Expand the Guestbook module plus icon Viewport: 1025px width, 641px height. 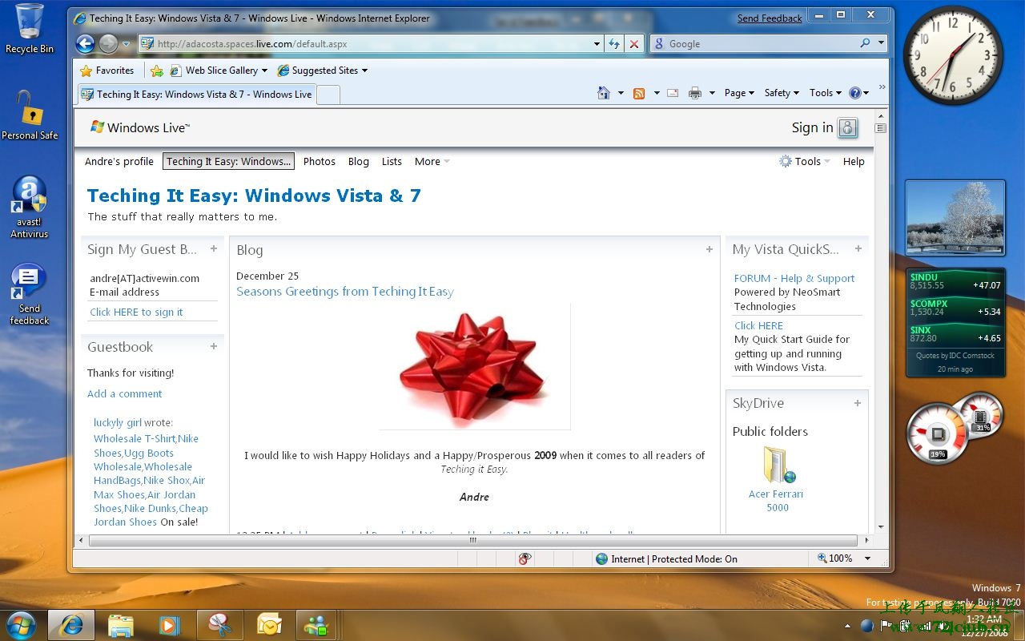(214, 346)
